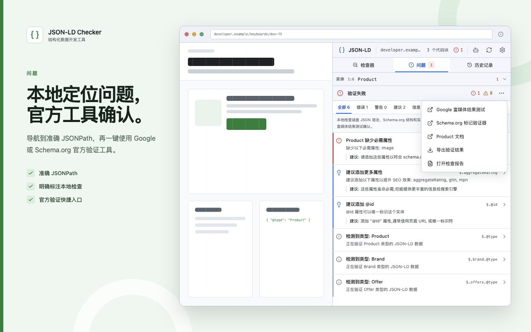531x332 pixels.
Task: Switch to the 历史记录 tab
Action: pyautogui.click(x=480, y=65)
